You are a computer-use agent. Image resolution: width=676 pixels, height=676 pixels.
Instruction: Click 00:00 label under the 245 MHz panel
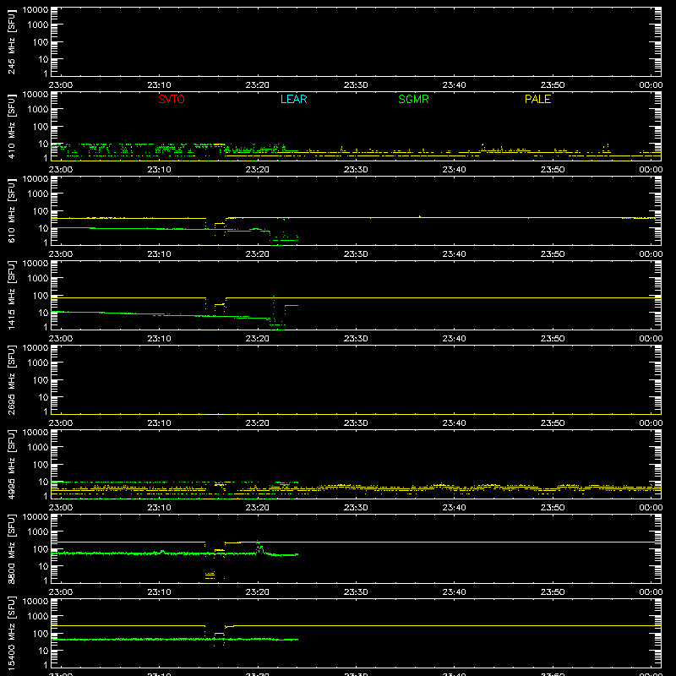pos(651,85)
